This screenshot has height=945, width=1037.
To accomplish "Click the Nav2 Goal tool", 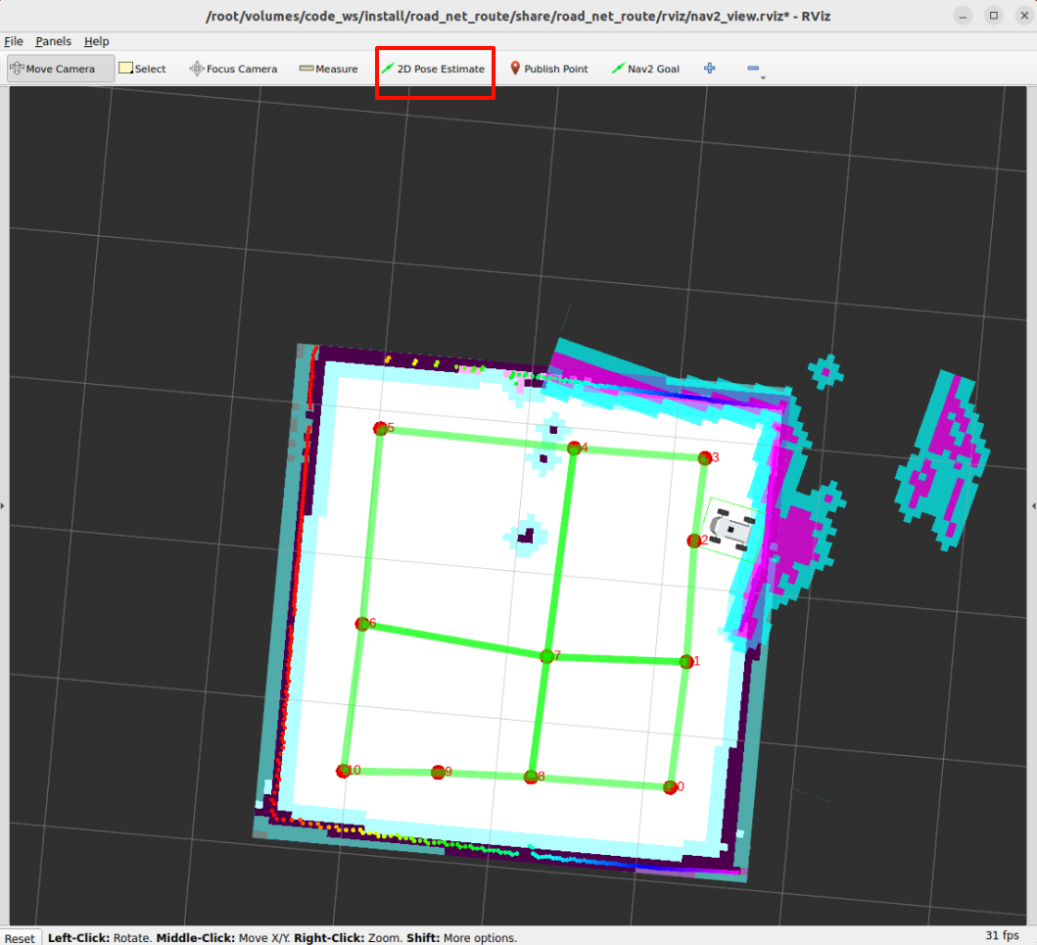I will point(644,69).
